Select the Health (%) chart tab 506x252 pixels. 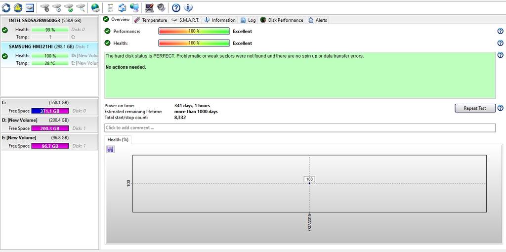click(118, 140)
